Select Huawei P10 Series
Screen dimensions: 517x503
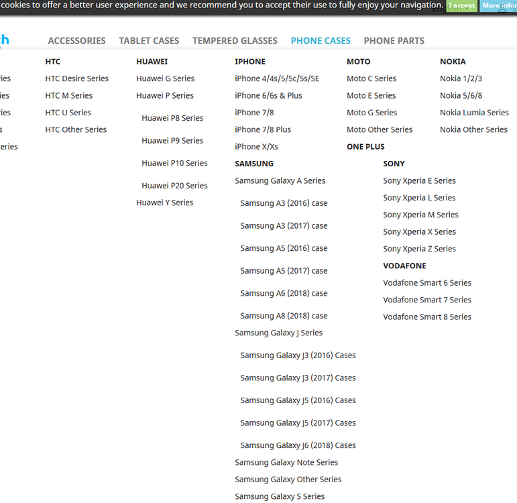(x=174, y=163)
